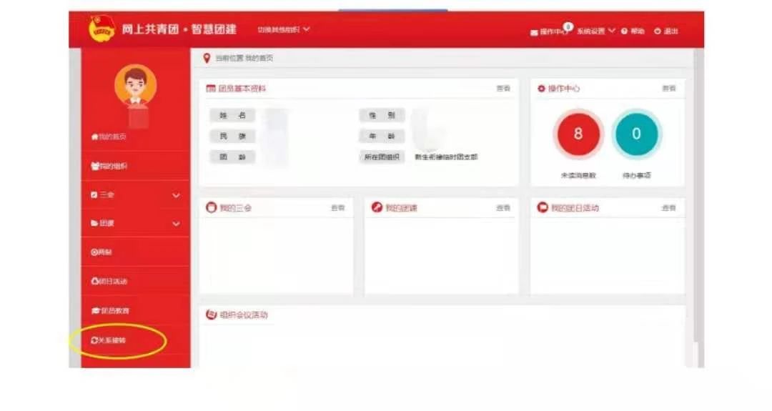This screenshot has width=772, height=411.
Task: Click the 退出 logout power icon
Action: [x=658, y=31]
